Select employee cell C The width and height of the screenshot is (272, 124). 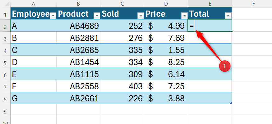tap(34, 50)
